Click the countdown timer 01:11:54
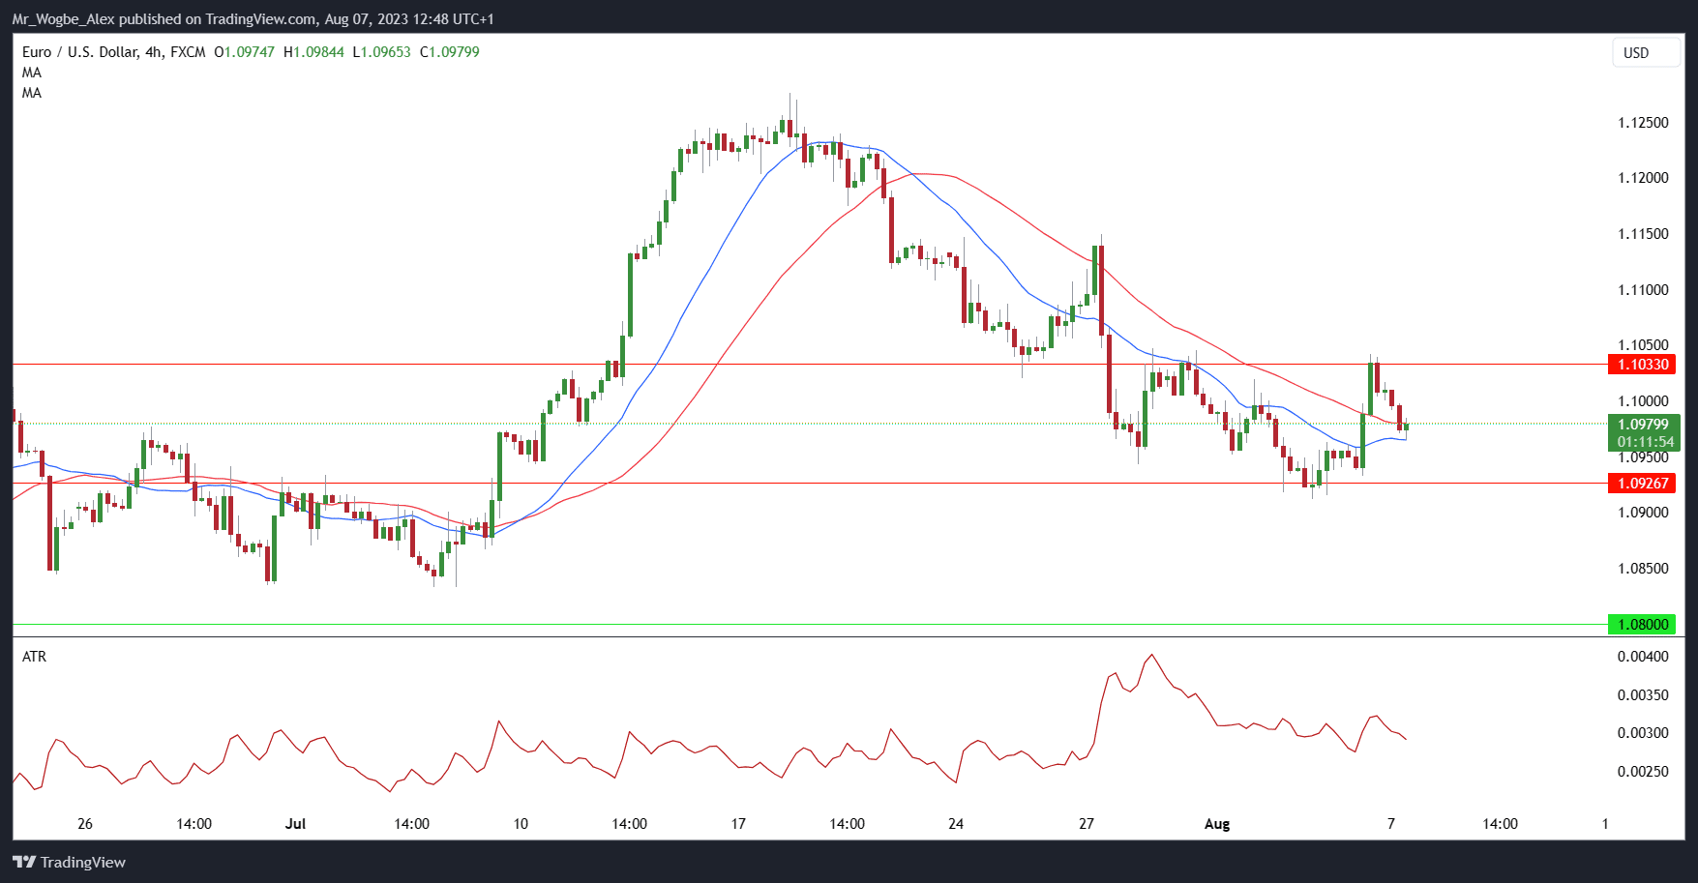The image size is (1698, 883). point(1645,442)
